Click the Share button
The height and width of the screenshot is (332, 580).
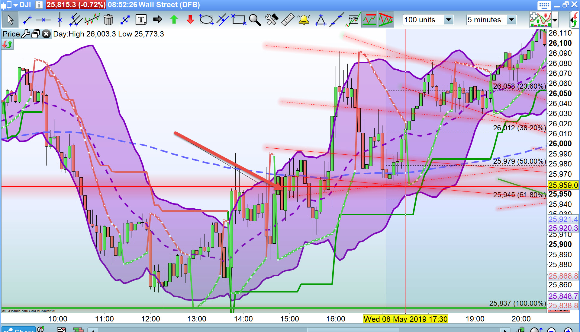coord(19,330)
